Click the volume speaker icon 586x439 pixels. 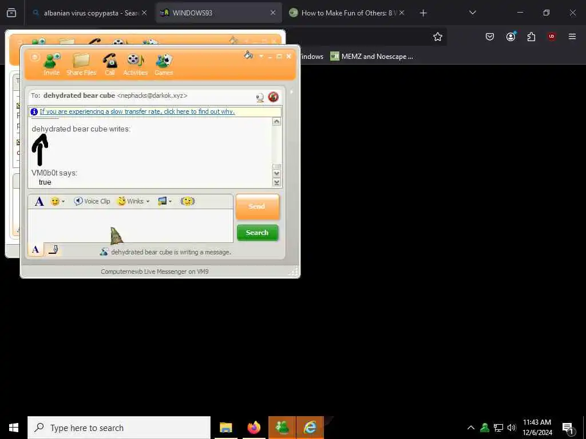(x=512, y=428)
